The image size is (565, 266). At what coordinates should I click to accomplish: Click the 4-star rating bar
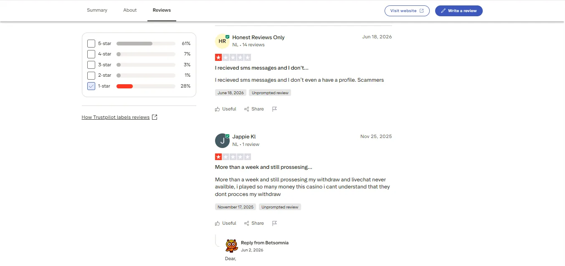[146, 54]
